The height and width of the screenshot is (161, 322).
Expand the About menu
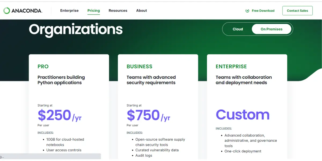tap(141, 11)
